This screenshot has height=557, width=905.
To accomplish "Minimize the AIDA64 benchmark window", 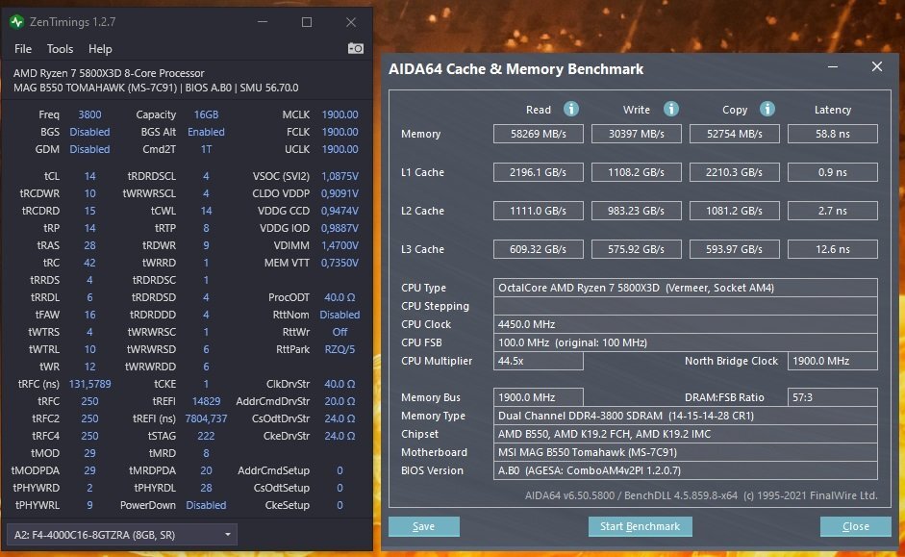I will coord(832,67).
